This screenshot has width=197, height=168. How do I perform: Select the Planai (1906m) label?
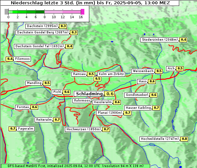(110, 113)
